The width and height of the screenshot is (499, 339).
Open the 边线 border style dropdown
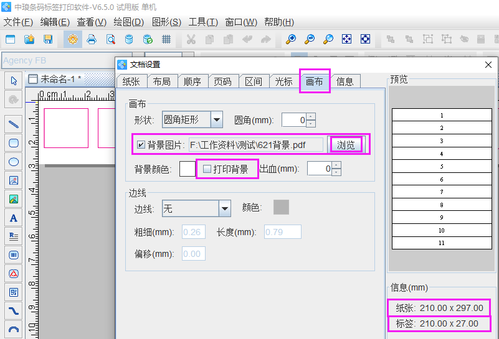tap(225, 209)
